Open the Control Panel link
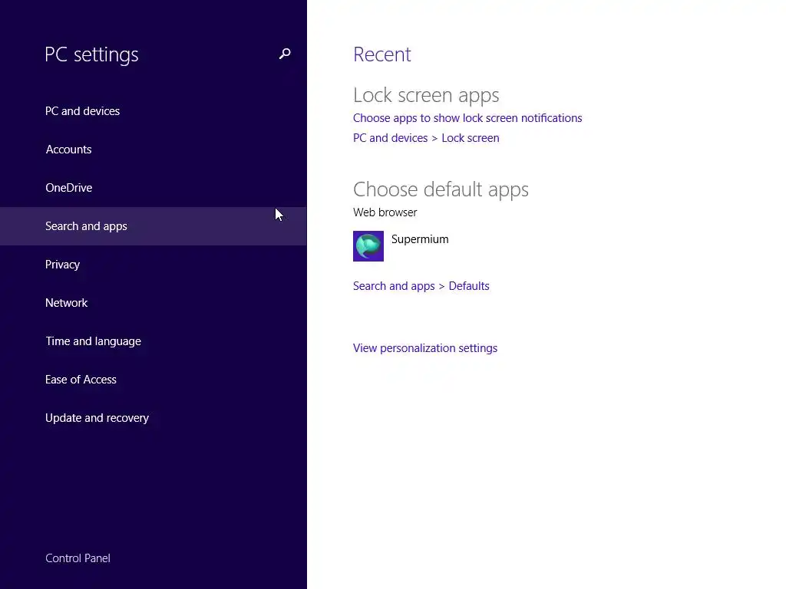This screenshot has height=589, width=786. [78, 558]
